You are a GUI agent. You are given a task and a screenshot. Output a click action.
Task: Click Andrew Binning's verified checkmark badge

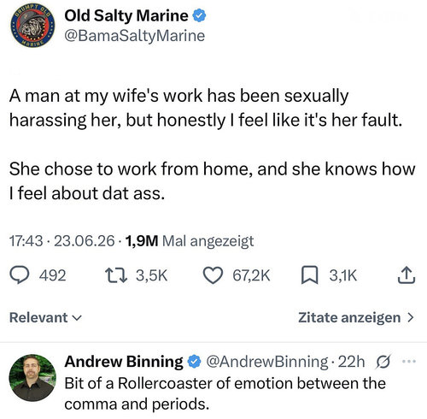[x=194, y=362]
